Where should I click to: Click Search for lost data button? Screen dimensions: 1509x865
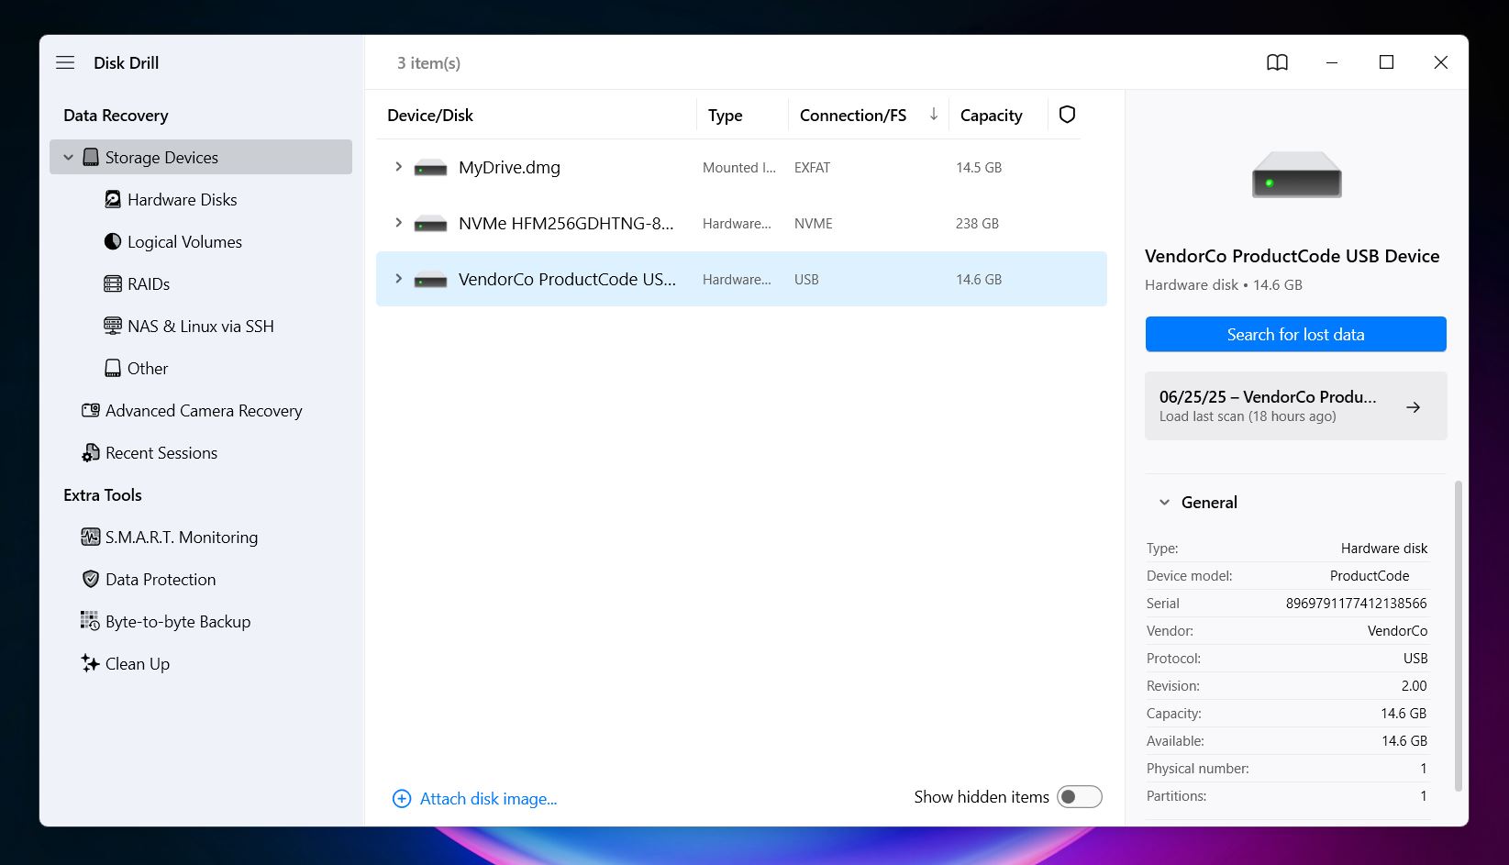click(1295, 334)
